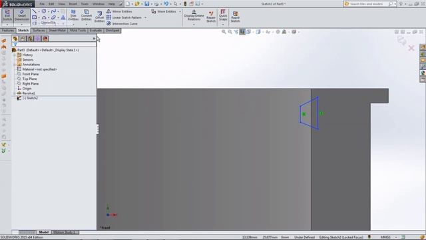Select Top Plane in the tree
Viewport: 426px width, 240px height.
29,79
